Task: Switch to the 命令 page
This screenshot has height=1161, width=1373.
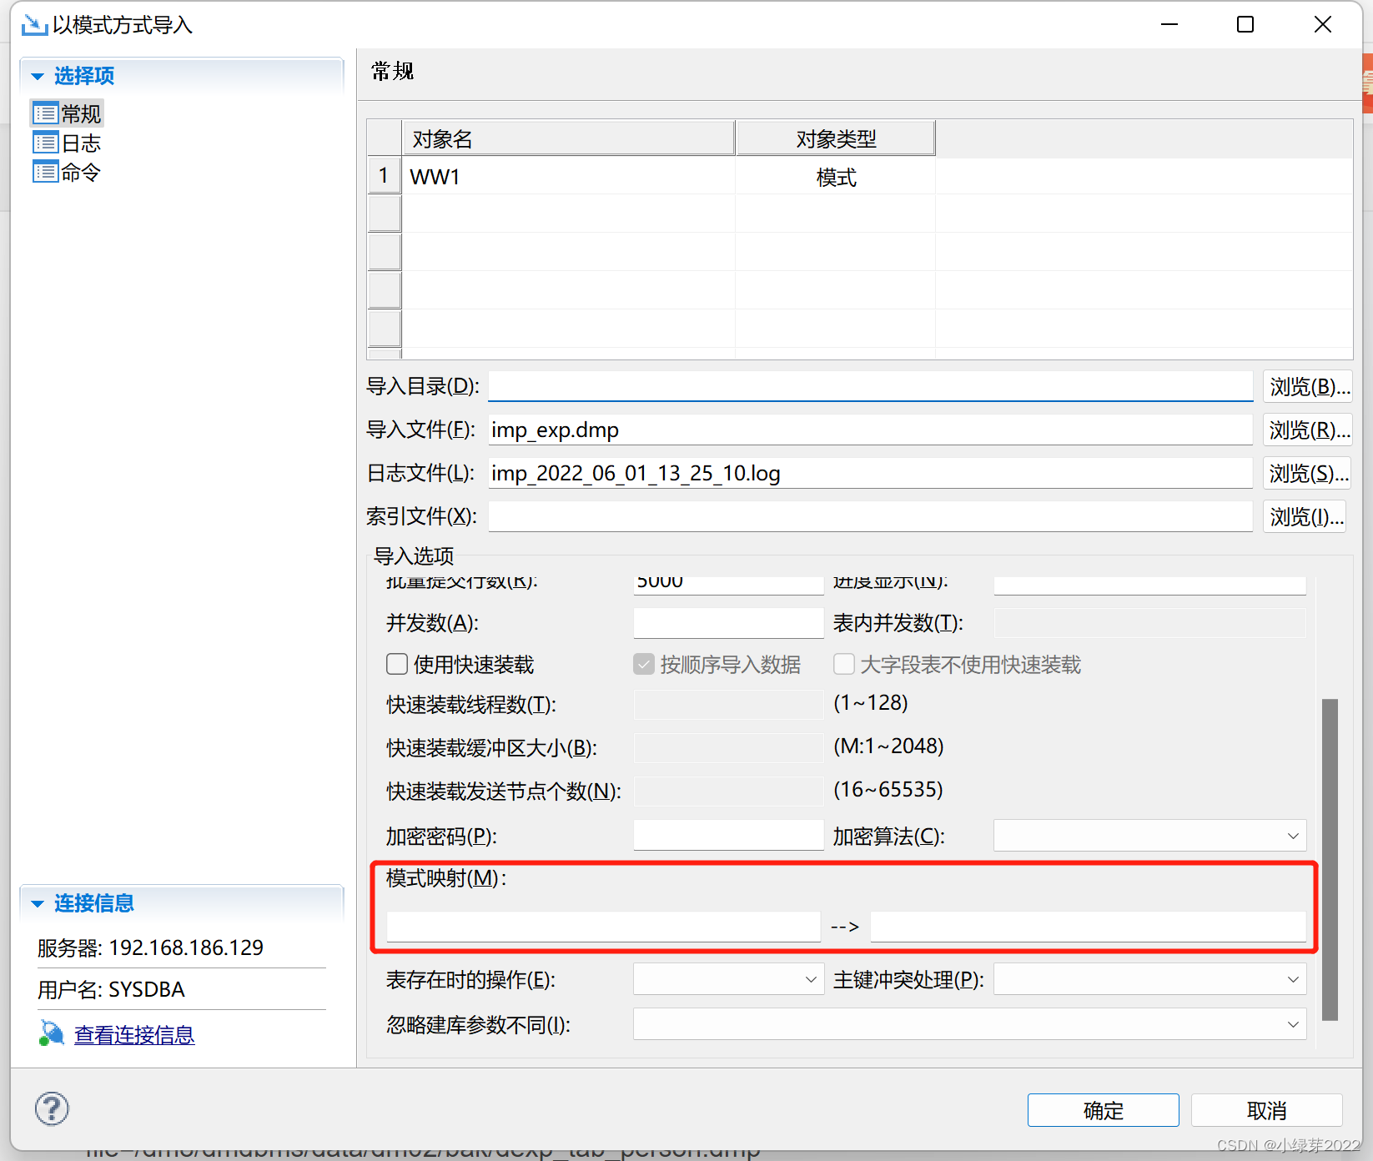Action: [81, 172]
